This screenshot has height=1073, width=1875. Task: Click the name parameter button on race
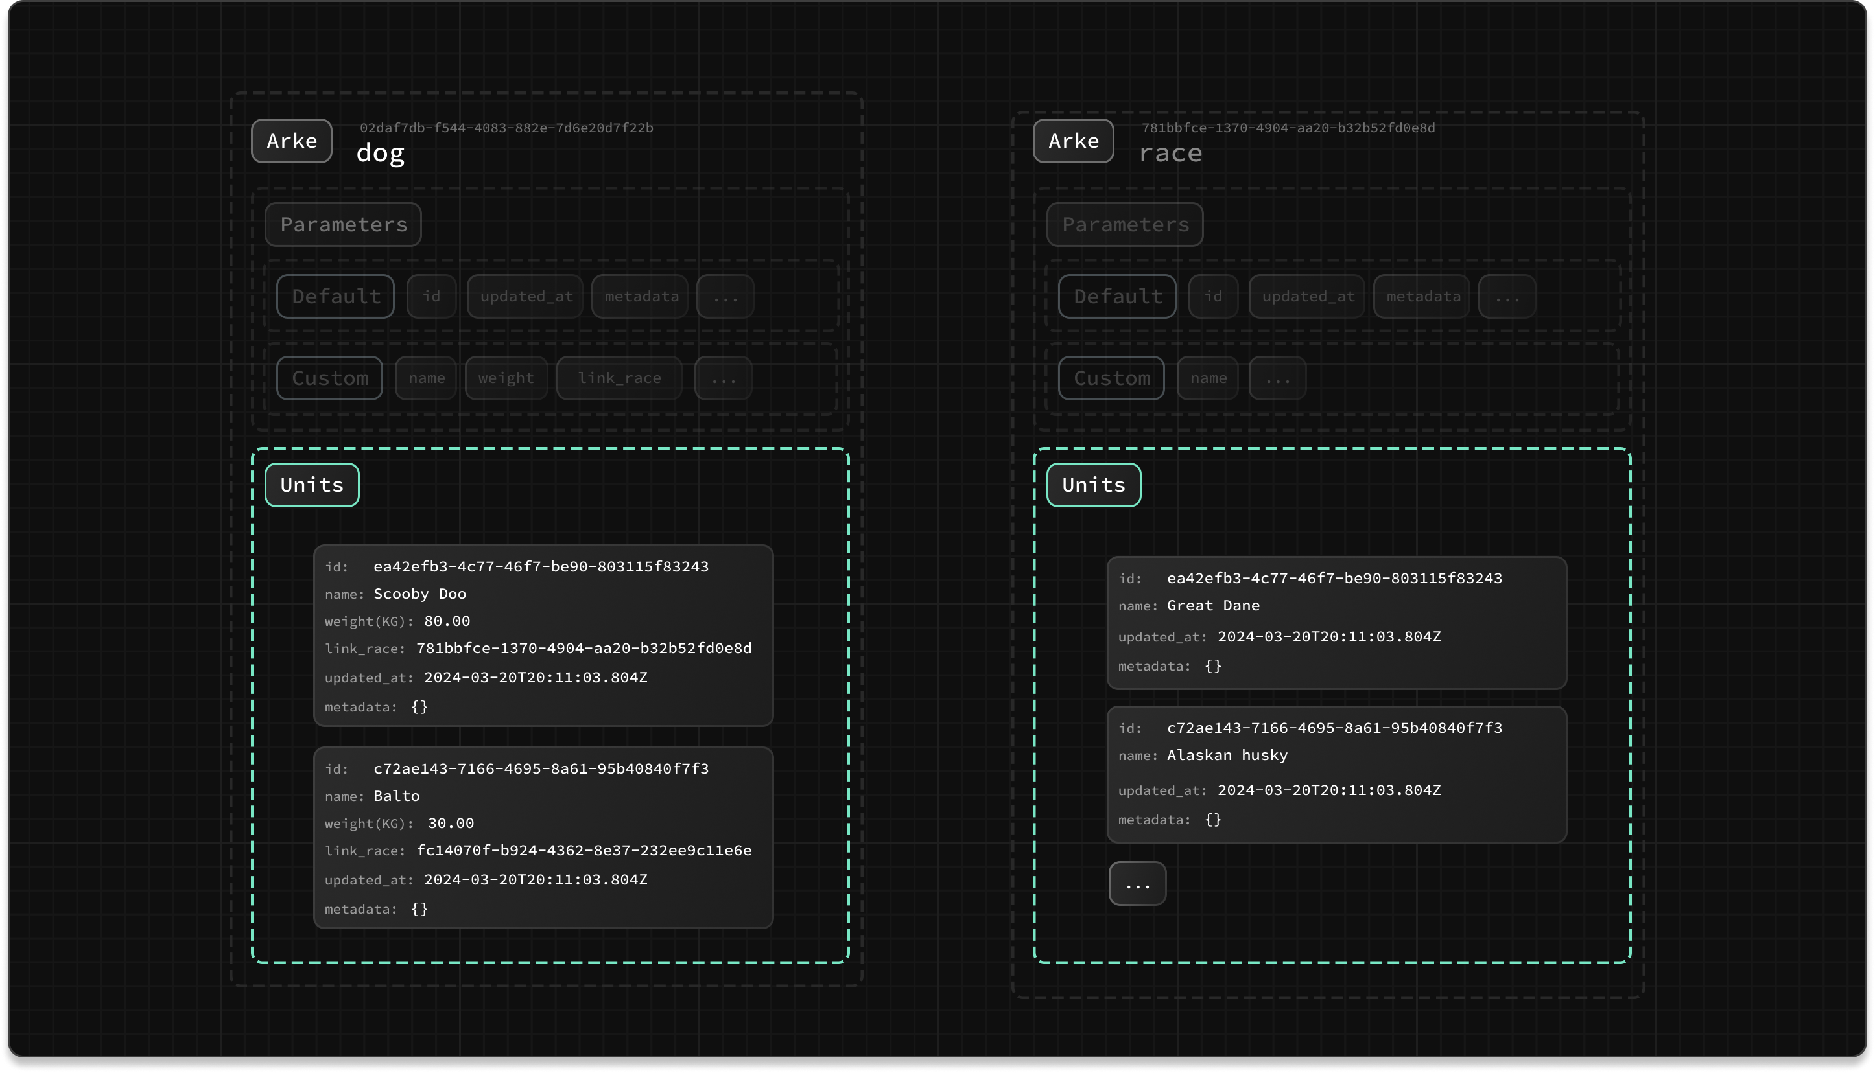(1209, 377)
